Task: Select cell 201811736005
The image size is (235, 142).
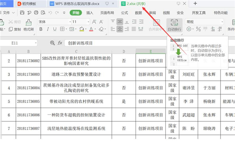Action: (x=28, y=101)
